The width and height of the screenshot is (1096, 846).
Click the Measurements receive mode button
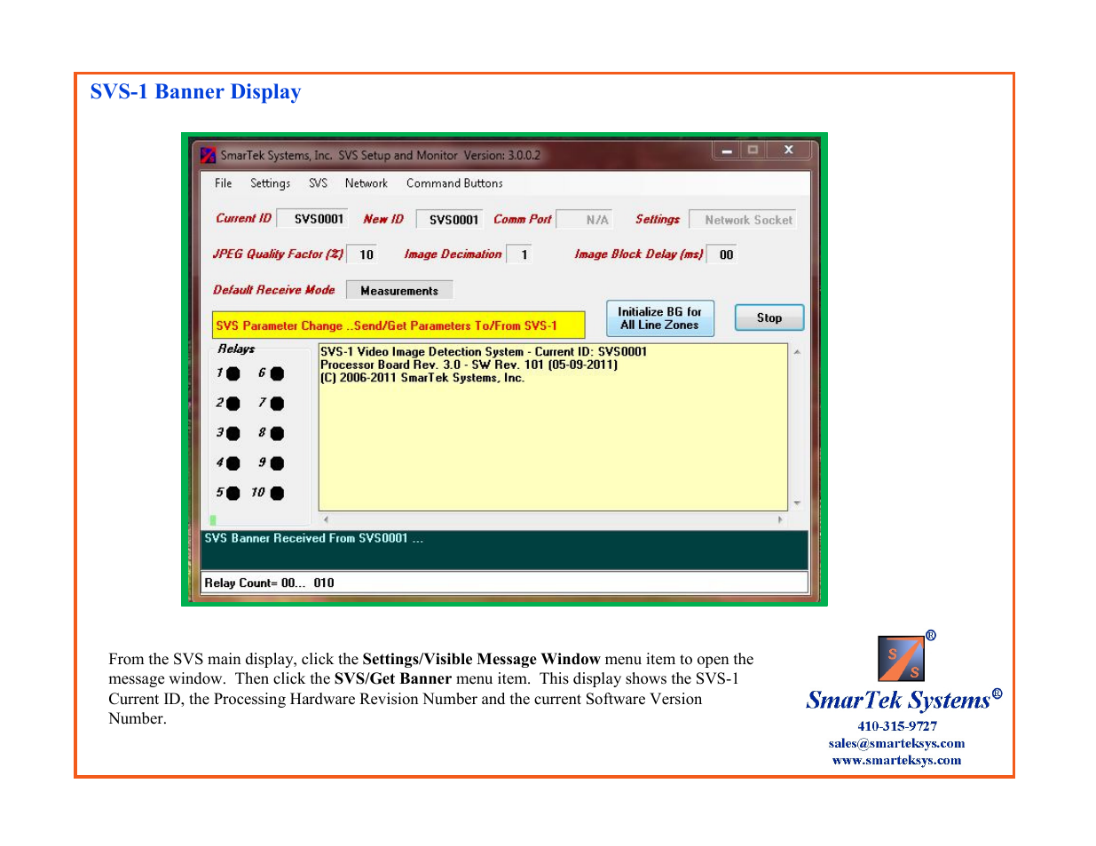(399, 291)
